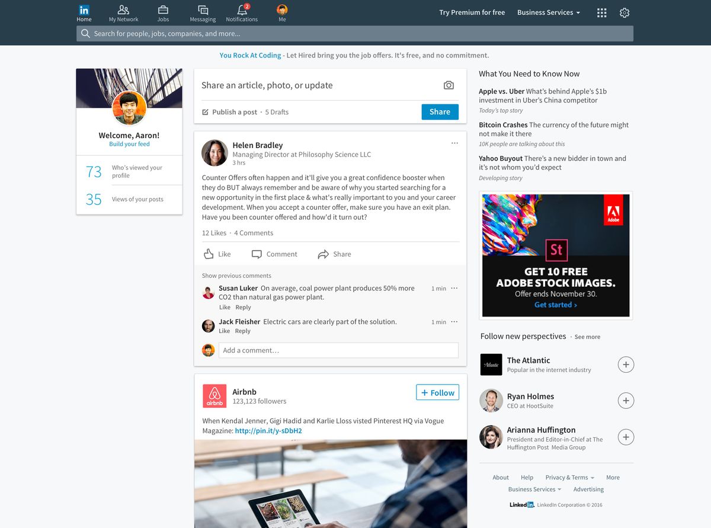This screenshot has width=711, height=528.
Task: Click the Publish a post pencil icon
Action: point(205,112)
